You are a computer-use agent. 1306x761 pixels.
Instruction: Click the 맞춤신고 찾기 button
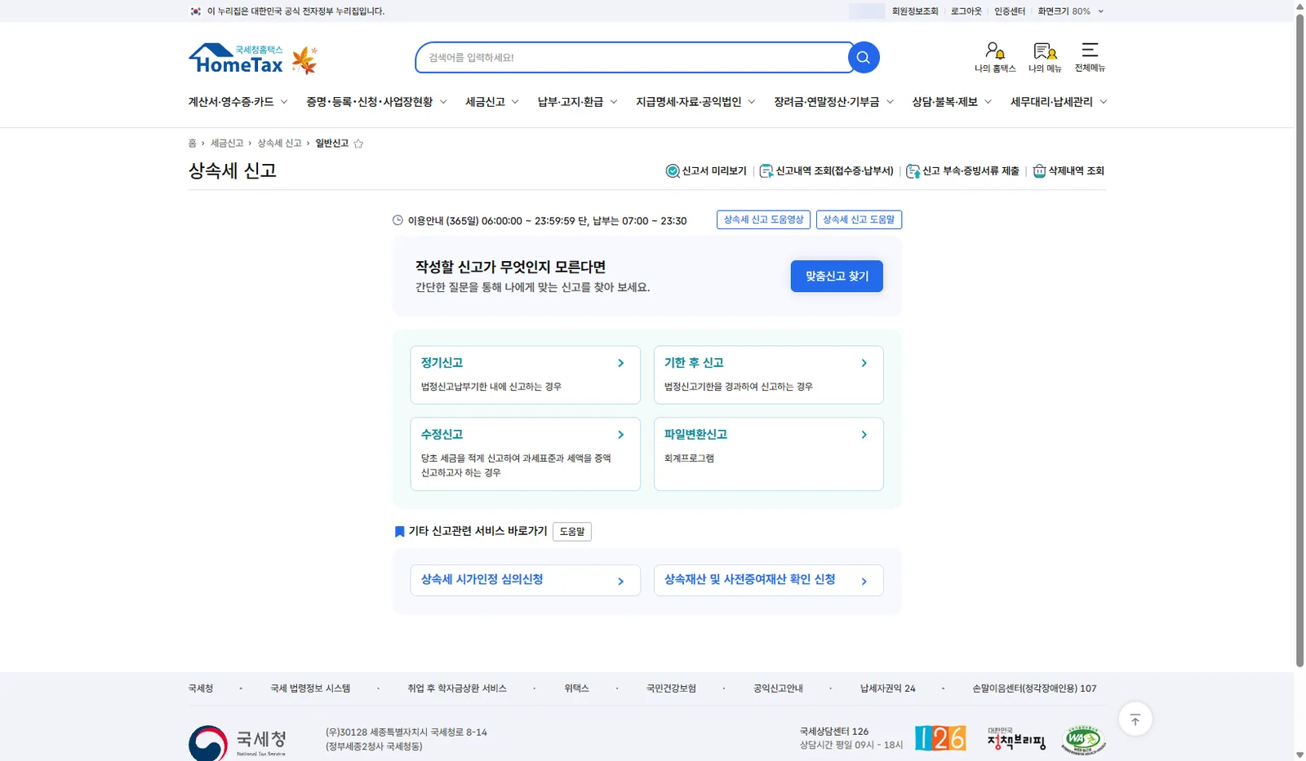(837, 276)
